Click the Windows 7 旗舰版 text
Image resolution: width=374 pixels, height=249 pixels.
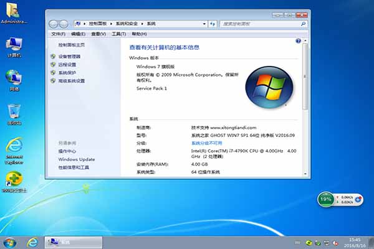pos(155,67)
